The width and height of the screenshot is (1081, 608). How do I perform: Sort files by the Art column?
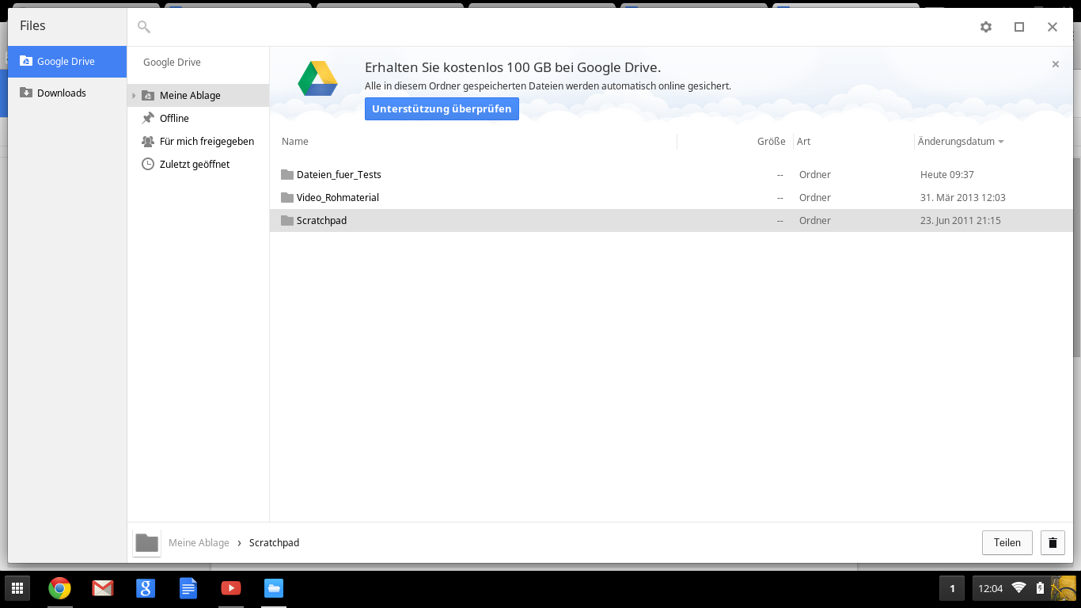[x=803, y=142]
